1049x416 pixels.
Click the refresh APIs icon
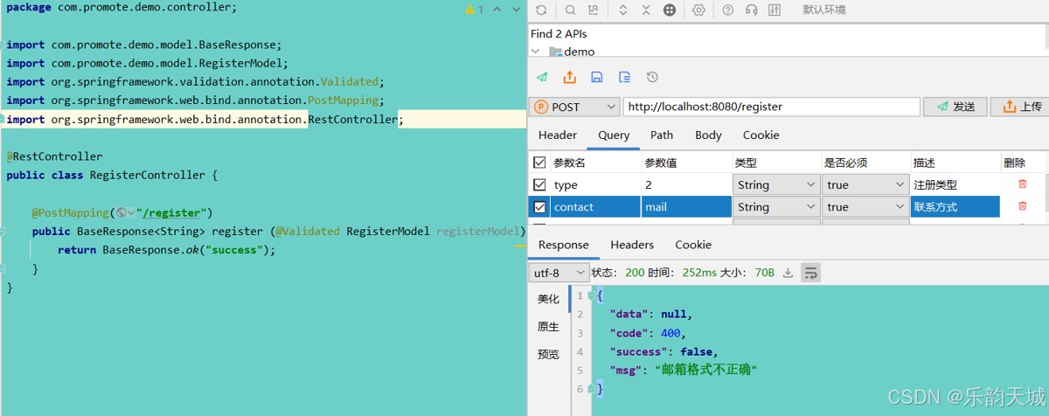[x=541, y=10]
